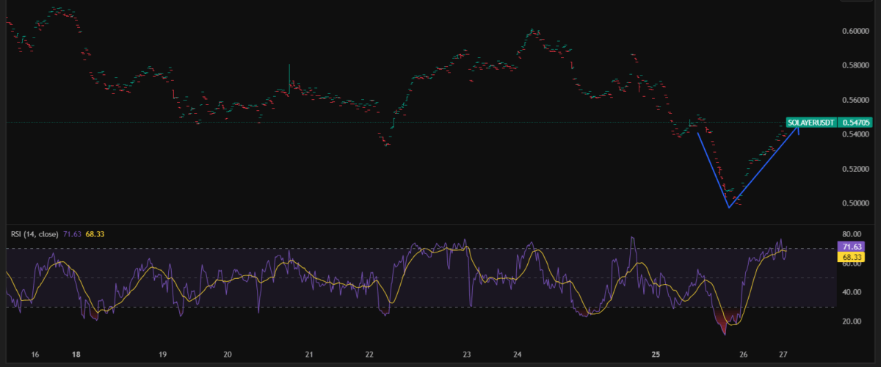Click the red oversold RSI dip area
This screenshot has width=881, height=367.
pyautogui.click(x=723, y=321)
